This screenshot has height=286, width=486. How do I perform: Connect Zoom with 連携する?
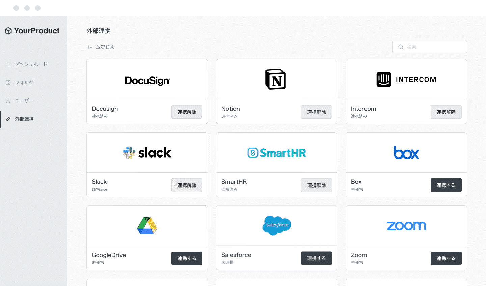tap(446, 258)
